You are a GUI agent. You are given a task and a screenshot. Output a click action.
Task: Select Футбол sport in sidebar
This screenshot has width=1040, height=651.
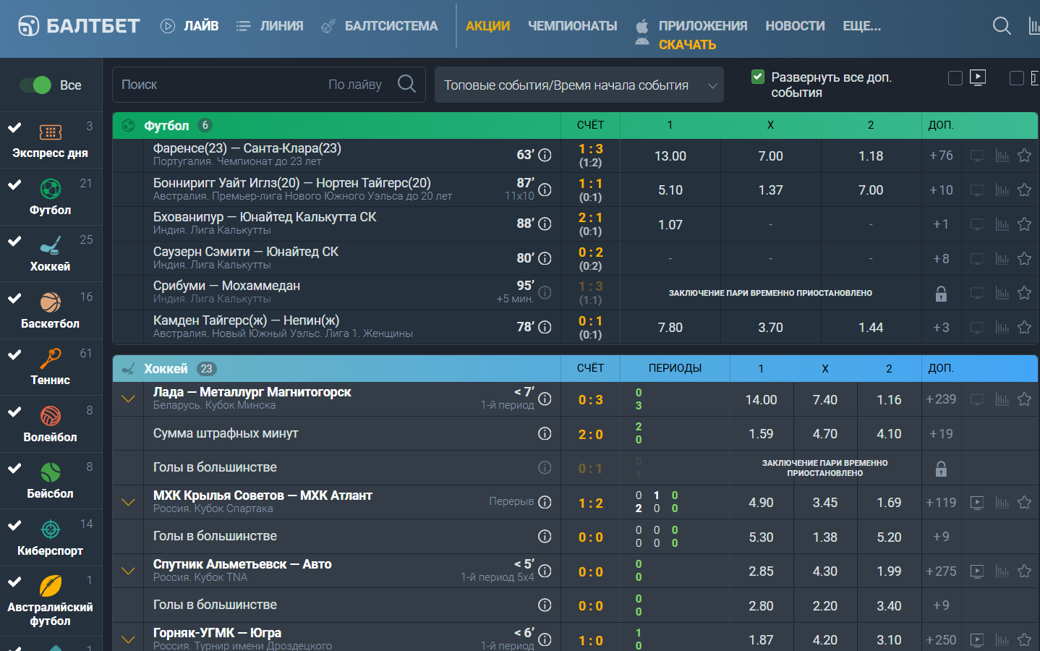coord(50,197)
